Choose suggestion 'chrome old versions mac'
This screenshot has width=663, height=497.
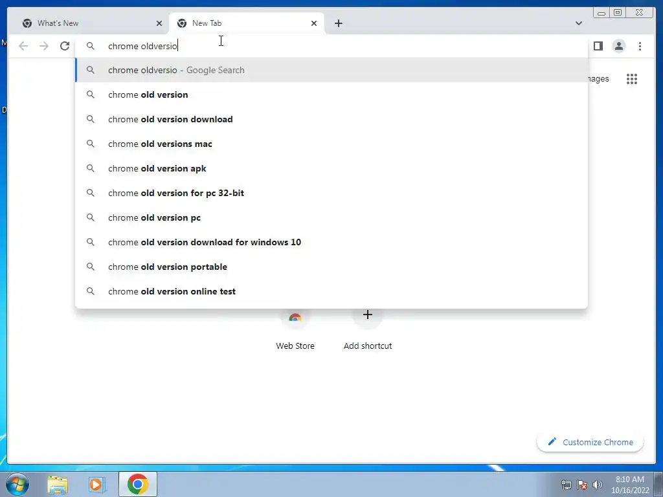coord(331,144)
